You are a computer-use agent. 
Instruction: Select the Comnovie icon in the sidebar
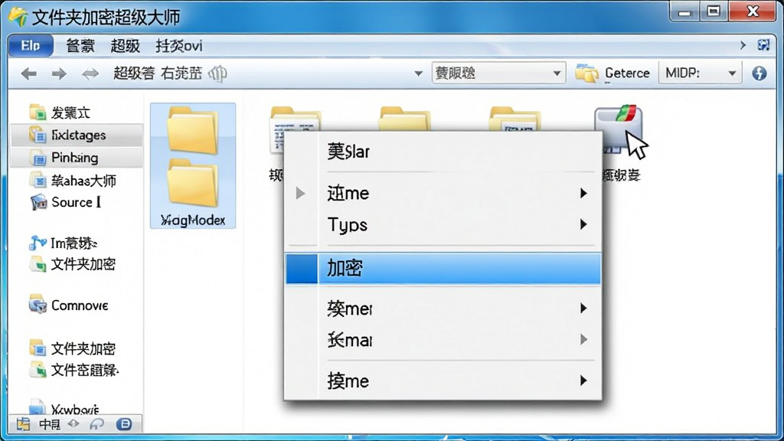38,305
